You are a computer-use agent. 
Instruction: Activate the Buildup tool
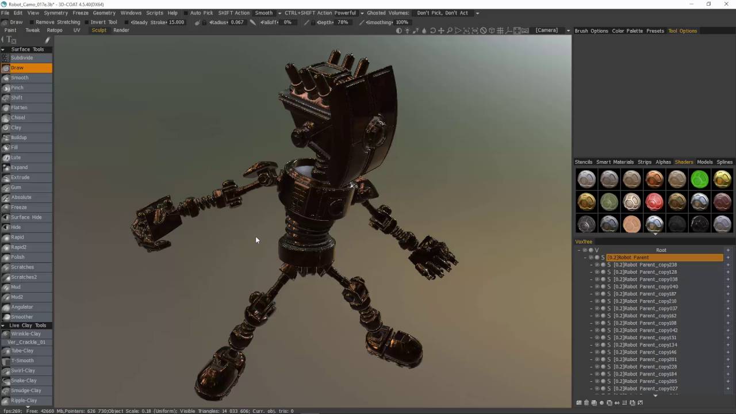[x=26, y=137]
